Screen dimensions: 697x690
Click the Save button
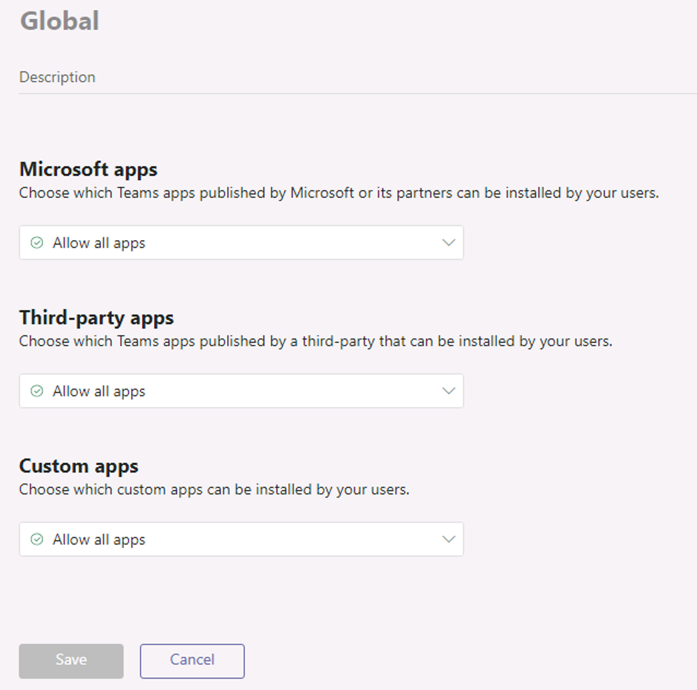coord(71,660)
